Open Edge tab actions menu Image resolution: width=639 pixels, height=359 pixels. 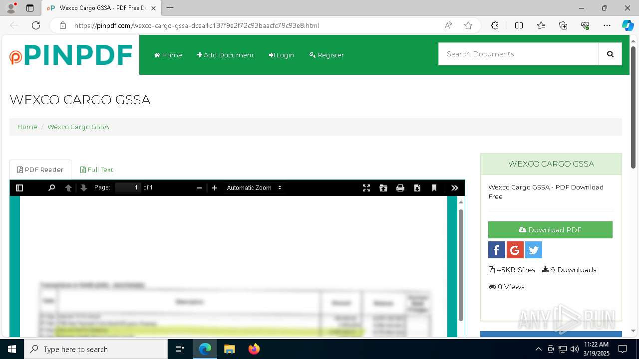(x=30, y=8)
